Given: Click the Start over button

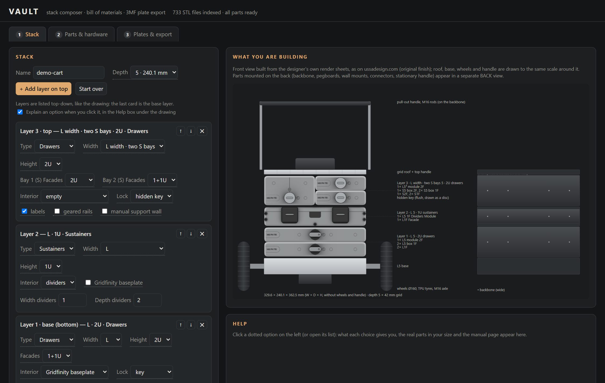Looking at the screenshot, I should tap(91, 89).
